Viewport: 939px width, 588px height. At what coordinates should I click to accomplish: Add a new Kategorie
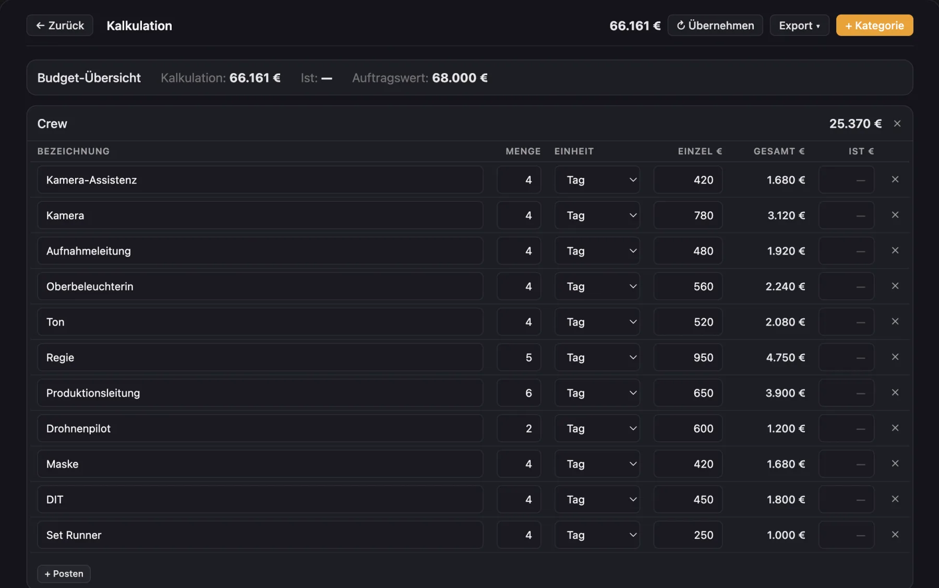coord(874,26)
